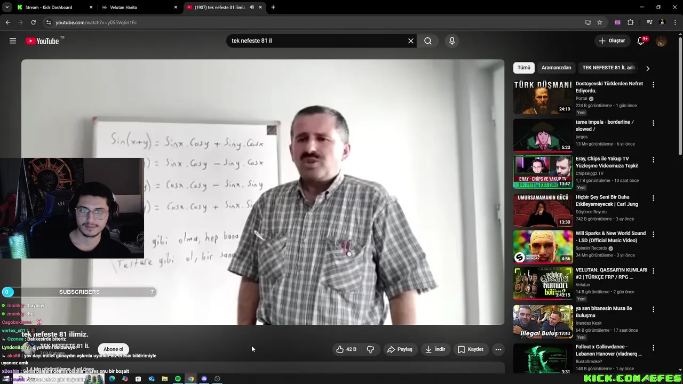Image resolution: width=683 pixels, height=384 pixels.
Task: Install the app icon in address bar
Action: (x=588, y=22)
